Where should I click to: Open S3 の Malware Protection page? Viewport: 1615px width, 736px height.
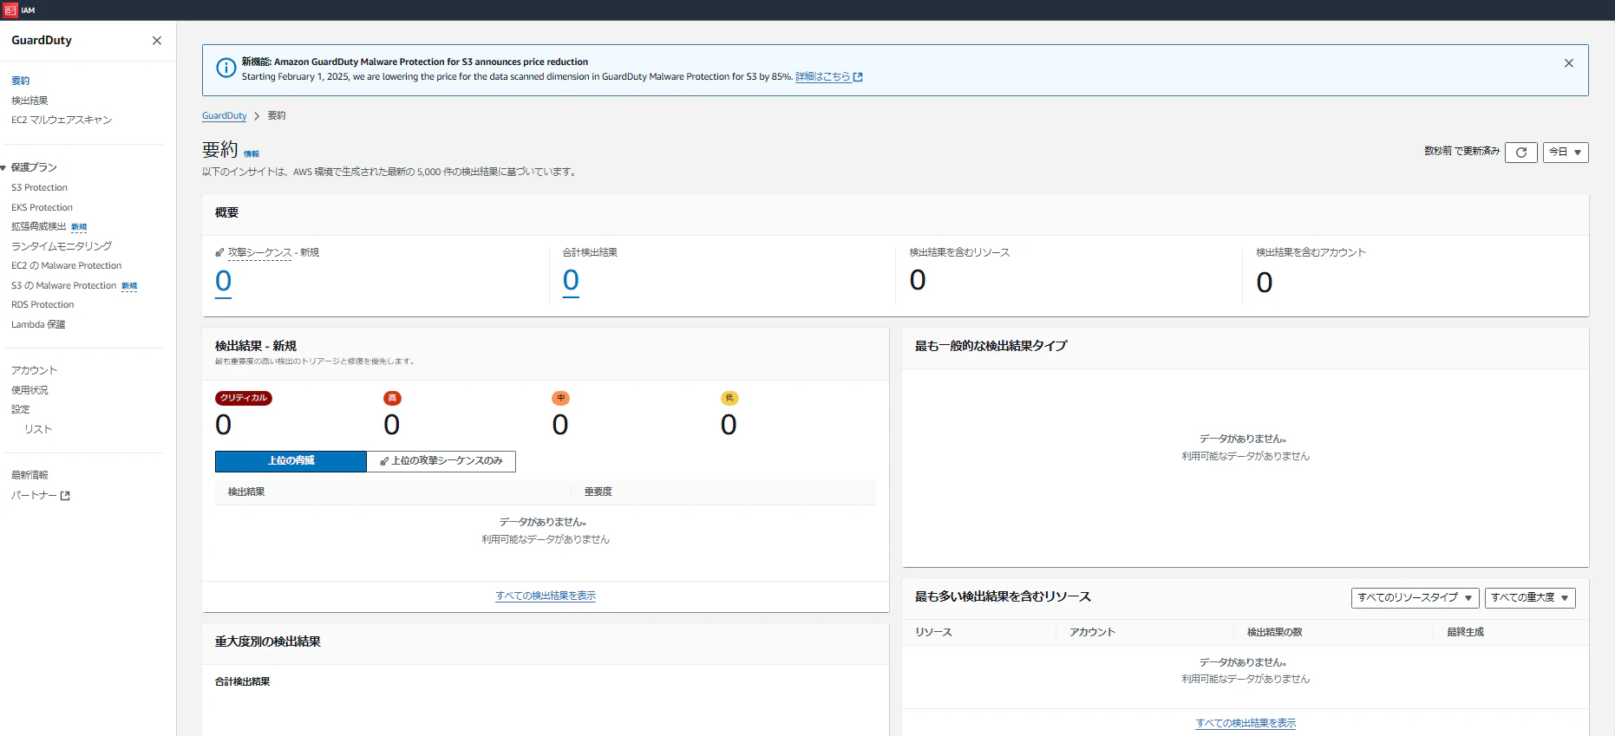pyautogui.click(x=63, y=285)
